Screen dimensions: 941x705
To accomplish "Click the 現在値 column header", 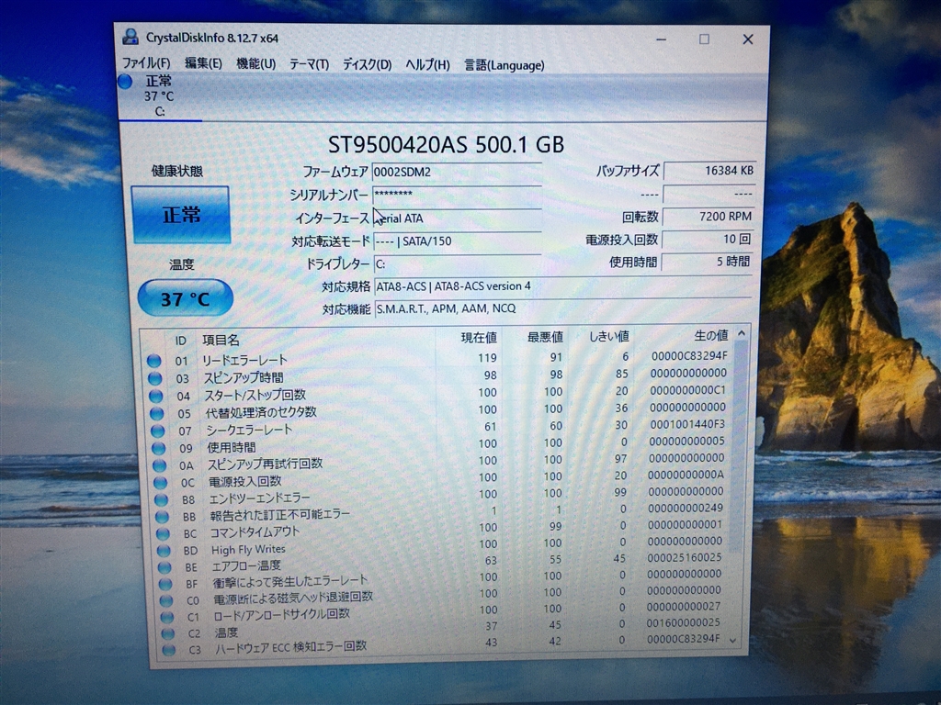I will coord(479,338).
